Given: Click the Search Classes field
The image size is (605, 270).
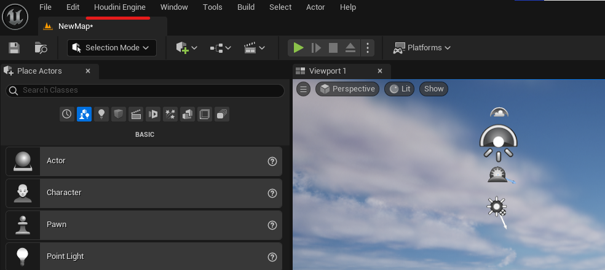Looking at the screenshot, I should (x=145, y=91).
